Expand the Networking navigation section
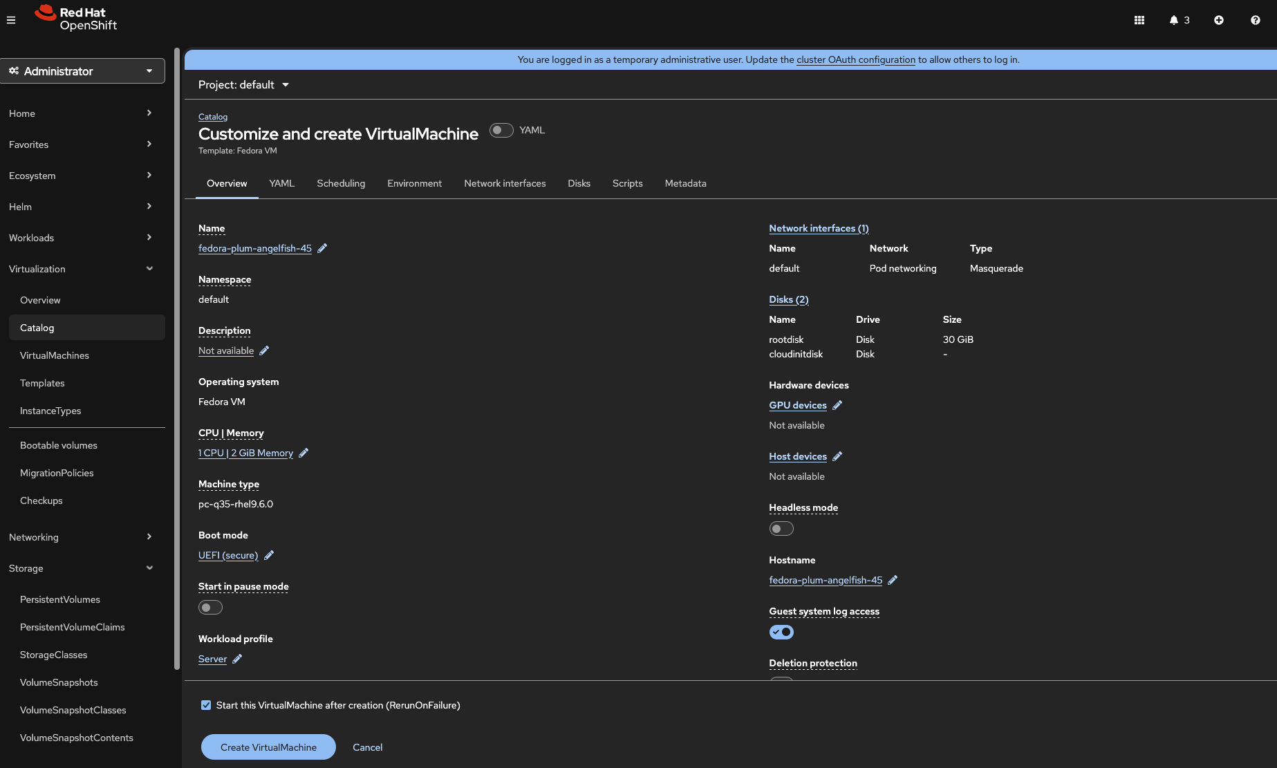Screen dimensions: 1277x768 pos(81,537)
